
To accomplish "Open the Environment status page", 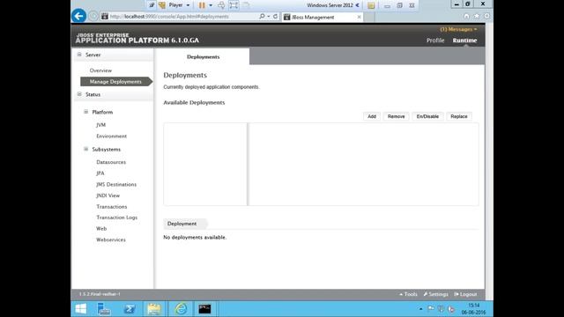I will click(x=112, y=136).
